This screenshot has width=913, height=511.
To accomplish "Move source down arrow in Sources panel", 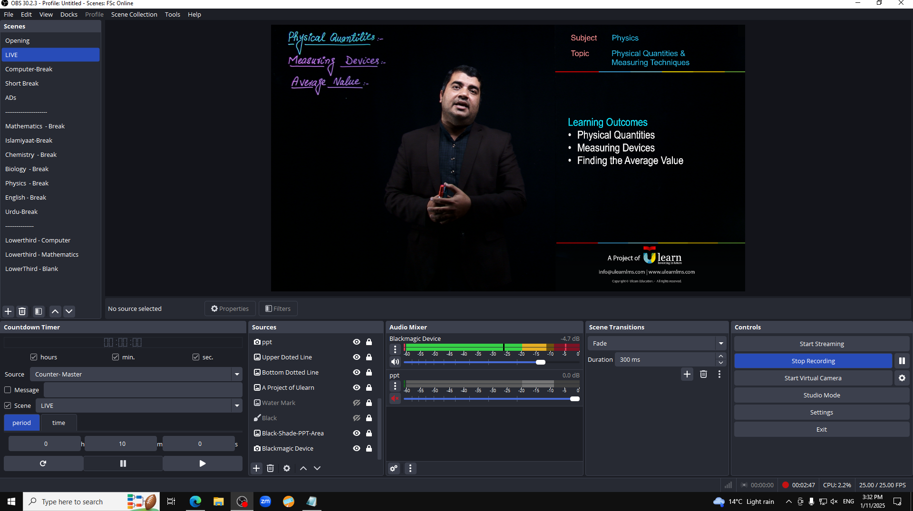I will (x=317, y=468).
